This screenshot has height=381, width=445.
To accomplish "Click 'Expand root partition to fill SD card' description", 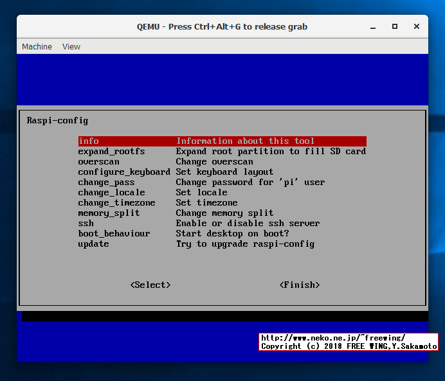I will pyautogui.click(x=271, y=152).
